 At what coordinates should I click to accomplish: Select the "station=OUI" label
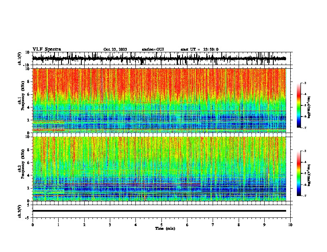pos(153,49)
